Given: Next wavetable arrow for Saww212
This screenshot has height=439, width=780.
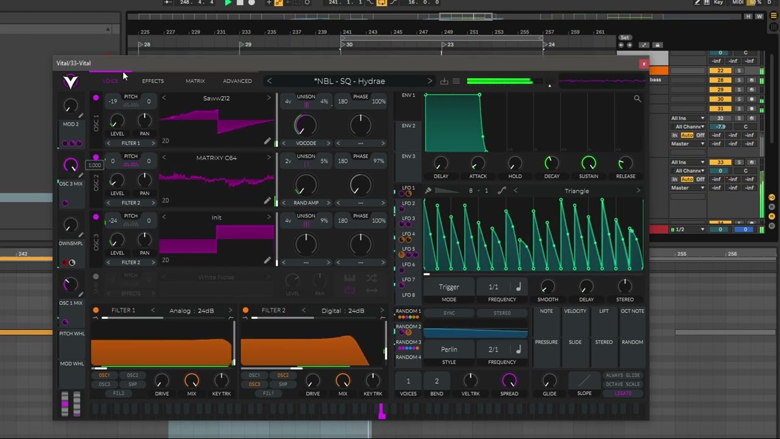Looking at the screenshot, I should point(269,98).
